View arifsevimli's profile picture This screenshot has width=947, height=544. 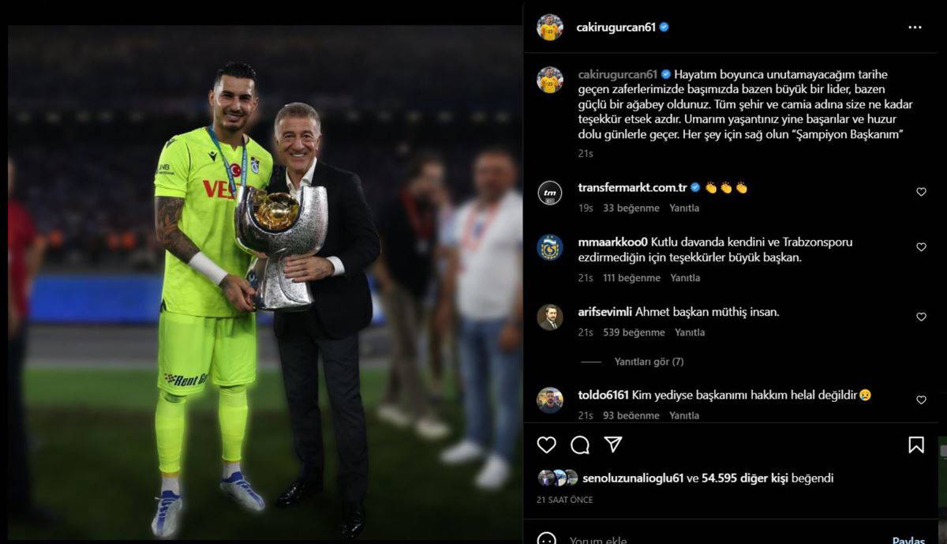coord(550,317)
